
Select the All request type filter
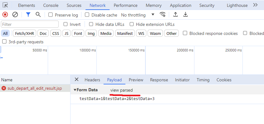(x=5, y=33)
